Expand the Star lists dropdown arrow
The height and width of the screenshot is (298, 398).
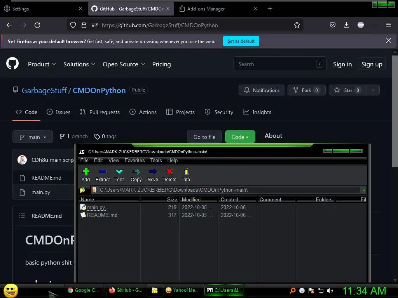[x=373, y=90]
